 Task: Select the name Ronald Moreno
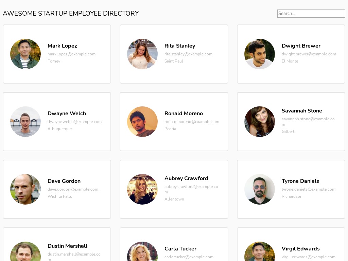(x=184, y=114)
